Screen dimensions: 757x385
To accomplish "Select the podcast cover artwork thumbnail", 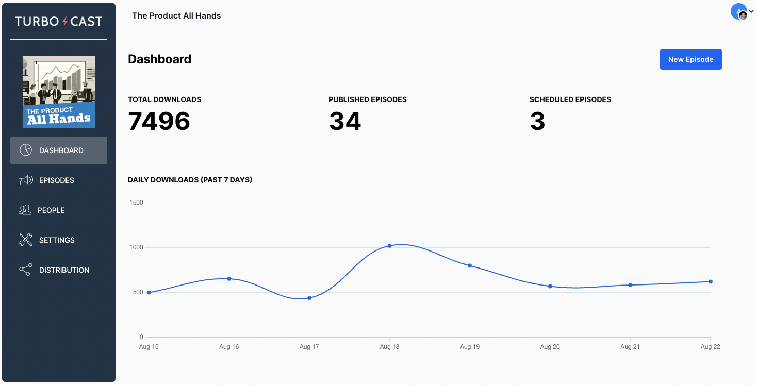I will click(x=59, y=92).
